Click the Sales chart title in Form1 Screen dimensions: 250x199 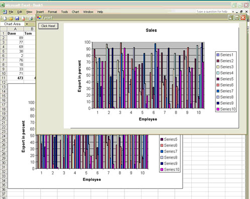coord(151,30)
